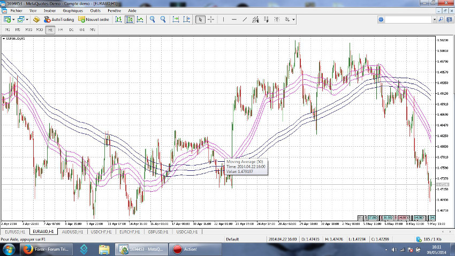Toggle the AutoTrading button
The height and width of the screenshot is (256, 455).
click(59, 19)
